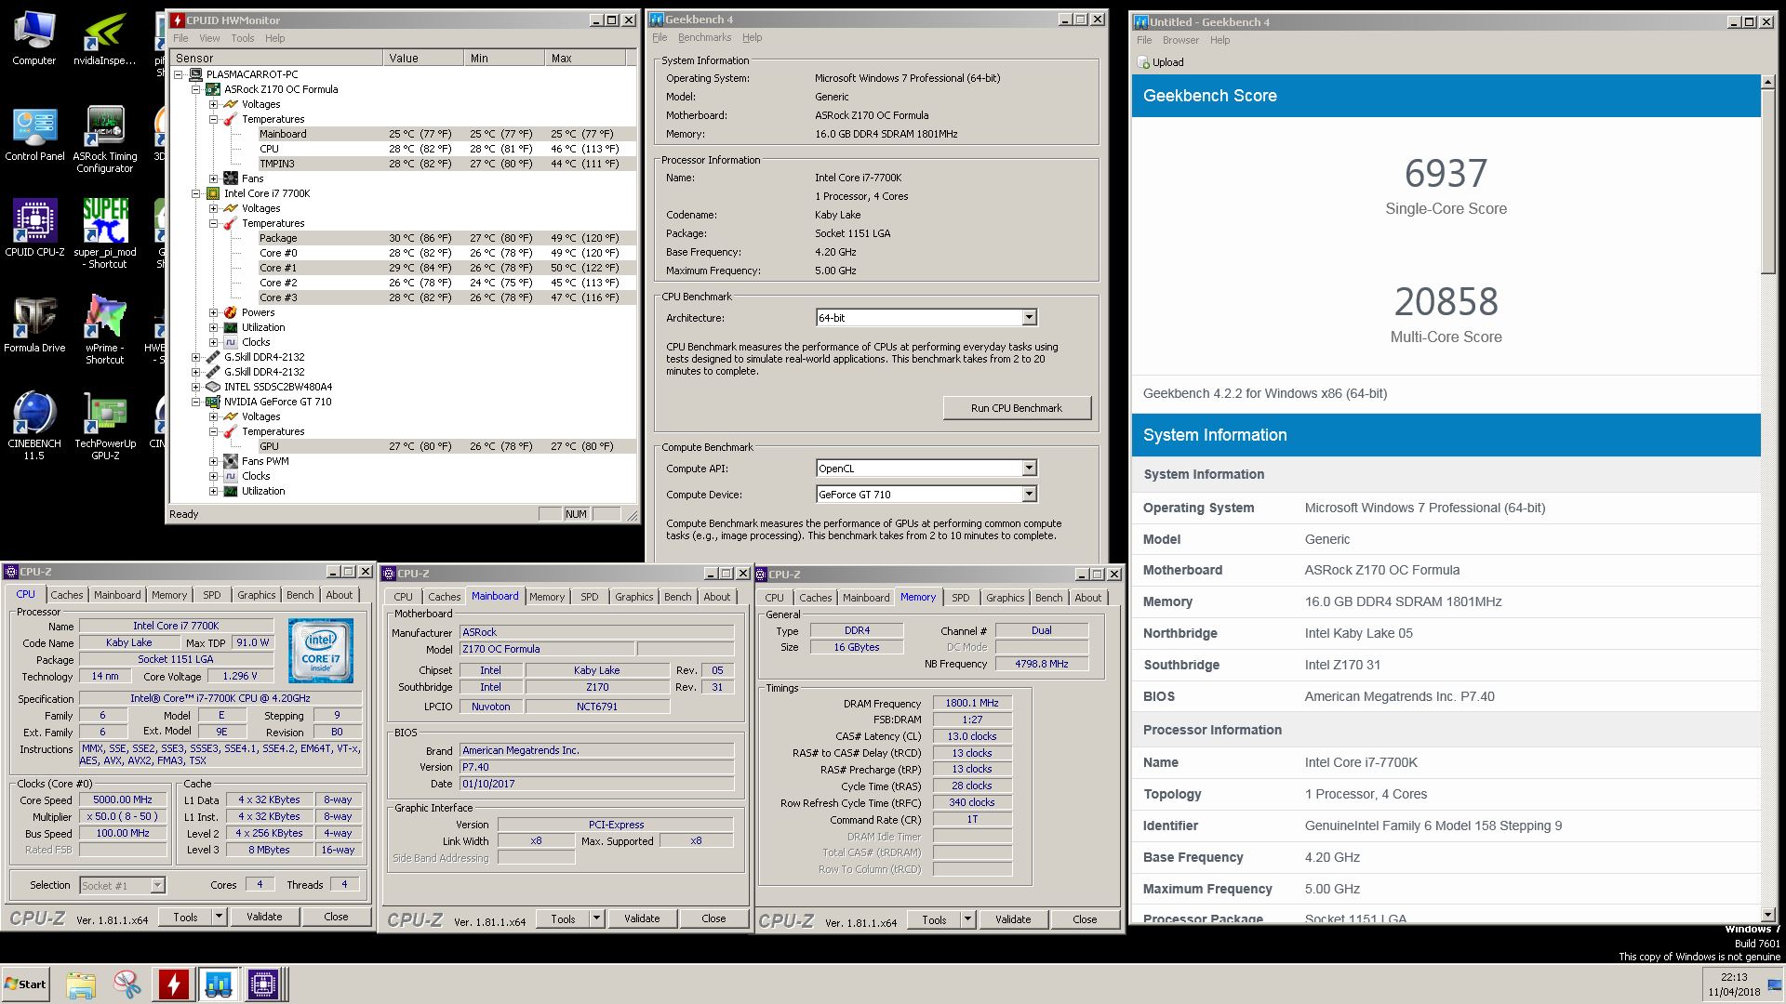The width and height of the screenshot is (1786, 1004).
Task: Open the View menu in HWMonitor
Action: (x=209, y=38)
